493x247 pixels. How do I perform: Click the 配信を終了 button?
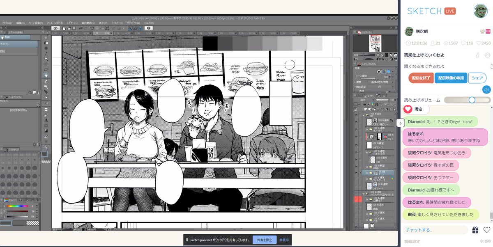pyautogui.click(x=421, y=78)
